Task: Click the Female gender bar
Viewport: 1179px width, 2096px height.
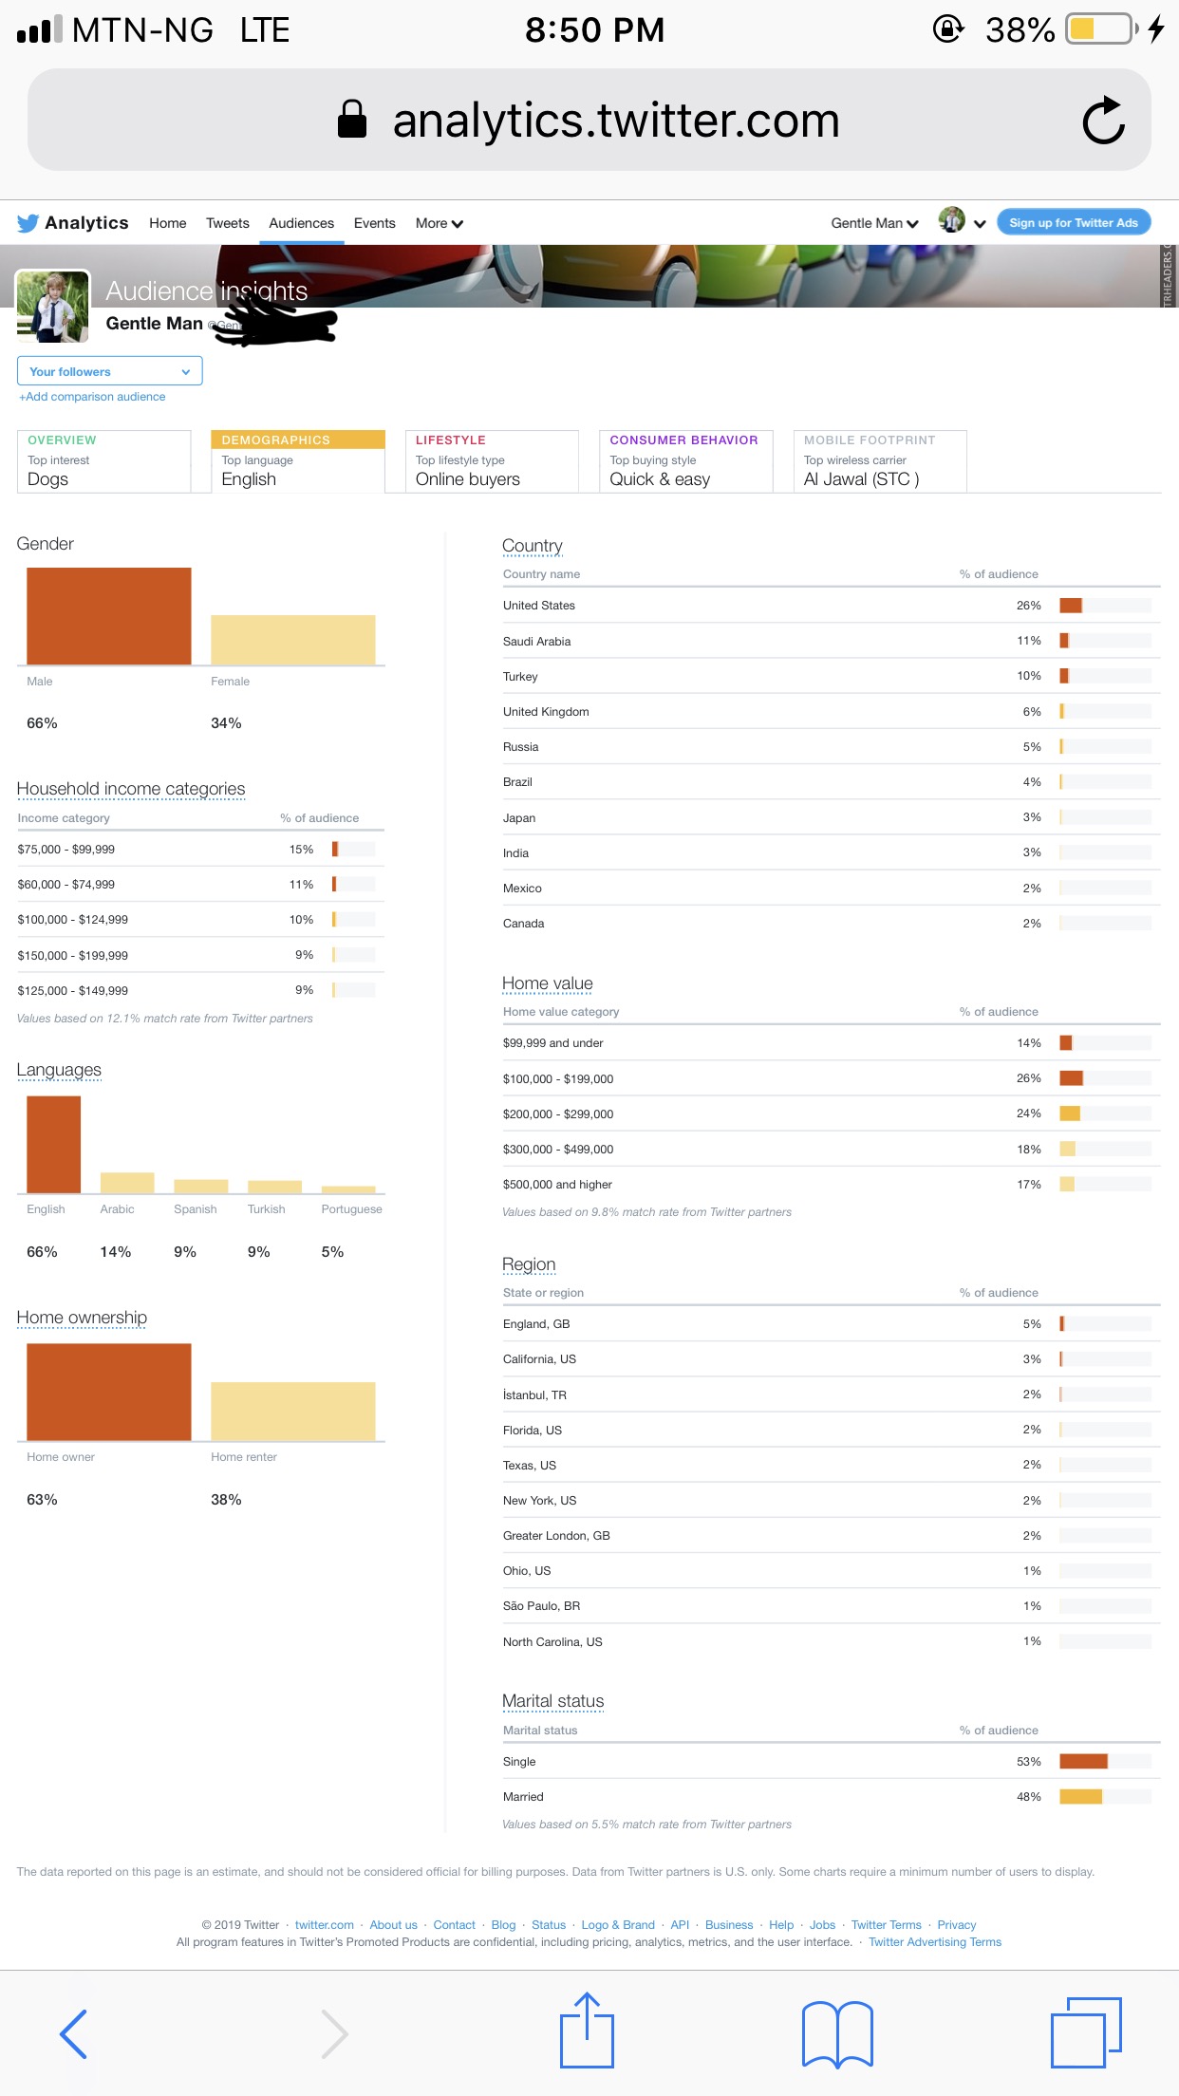Action: click(293, 640)
